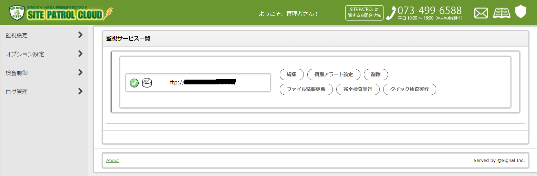The image size is (537, 176).
Task: Run the 完全検査実行 scan
Action: click(358, 89)
